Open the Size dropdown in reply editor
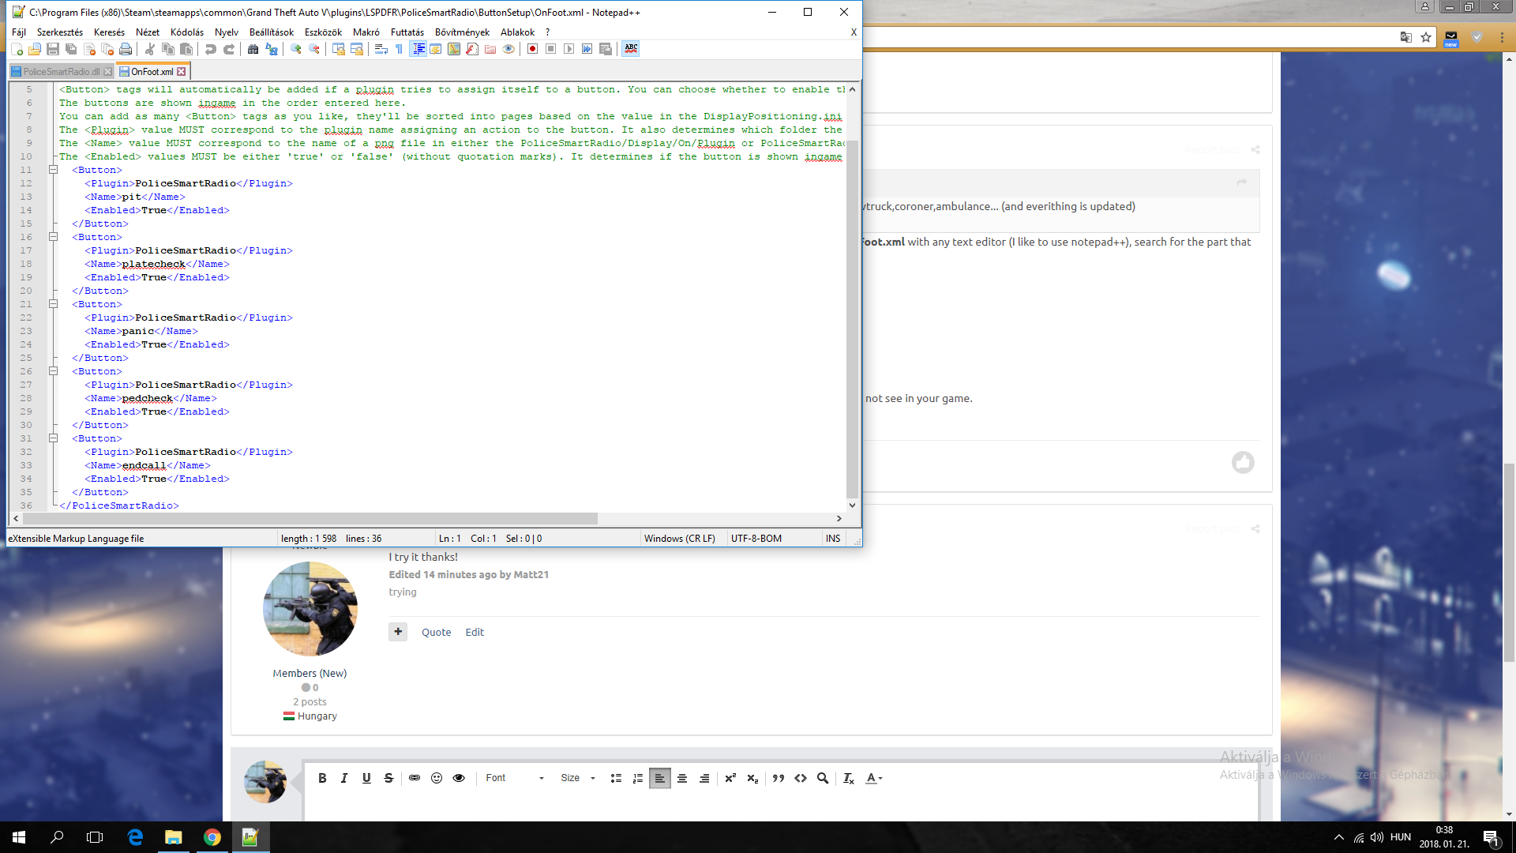 click(x=578, y=778)
